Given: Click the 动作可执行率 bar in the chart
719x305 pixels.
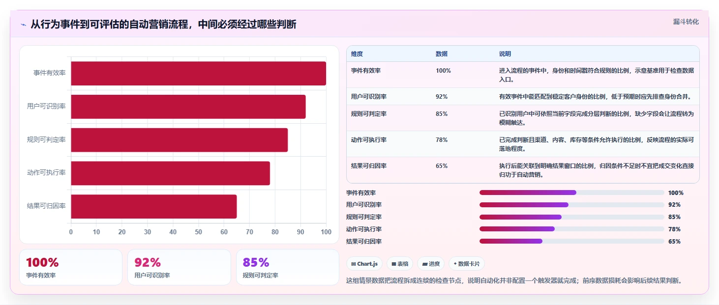Looking at the screenshot, I should (170, 173).
